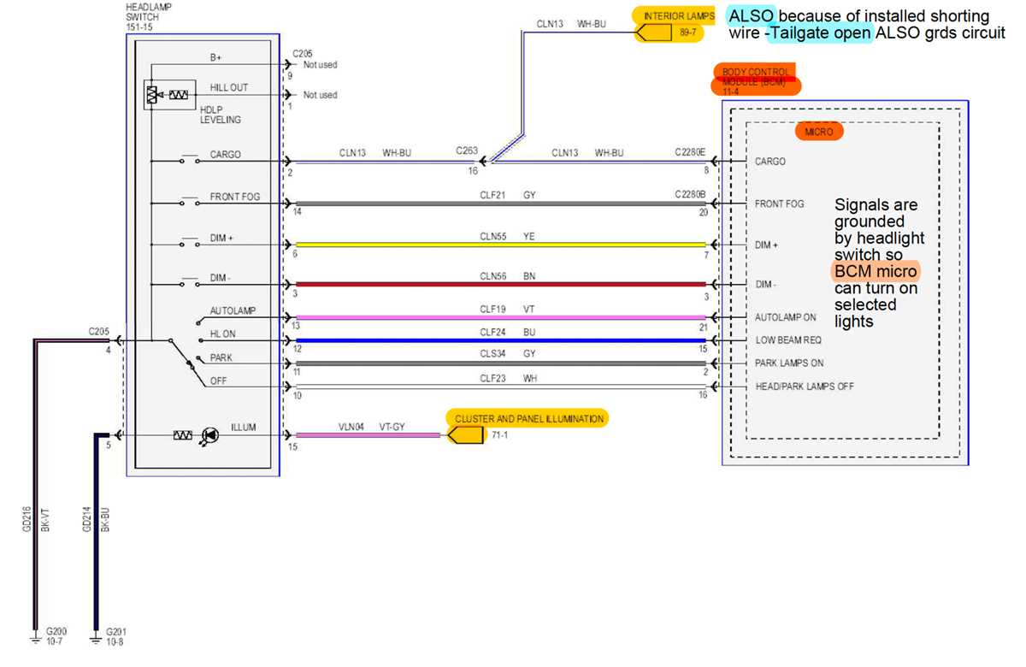The height and width of the screenshot is (667, 1026).
Task: Click the GD216 ground wire label
Action: 27,520
